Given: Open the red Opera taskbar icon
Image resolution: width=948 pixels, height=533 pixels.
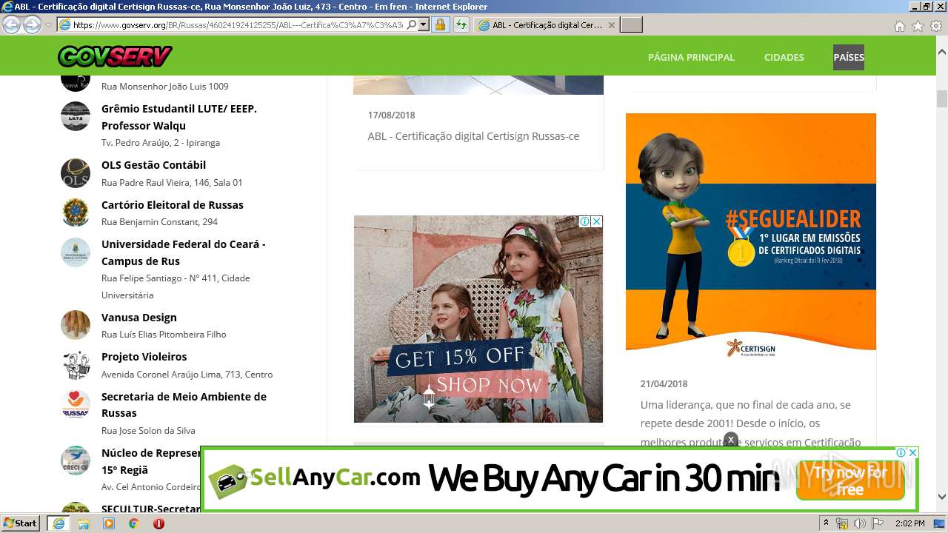Looking at the screenshot, I should [158, 523].
